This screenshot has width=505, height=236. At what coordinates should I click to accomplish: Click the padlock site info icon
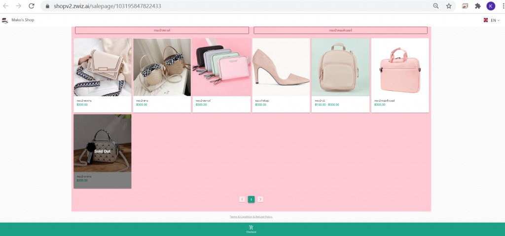click(48, 6)
